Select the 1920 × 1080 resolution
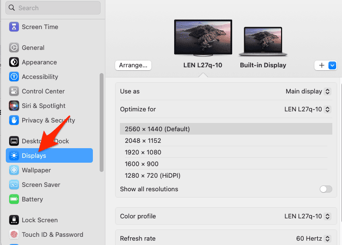This screenshot has height=245, width=342. 143,153
